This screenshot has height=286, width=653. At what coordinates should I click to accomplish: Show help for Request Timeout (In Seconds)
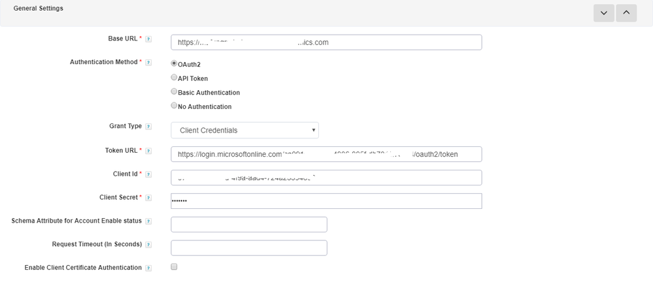pyautogui.click(x=148, y=245)
